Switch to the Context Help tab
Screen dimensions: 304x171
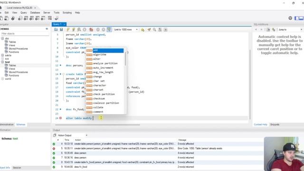pos(260,124)
